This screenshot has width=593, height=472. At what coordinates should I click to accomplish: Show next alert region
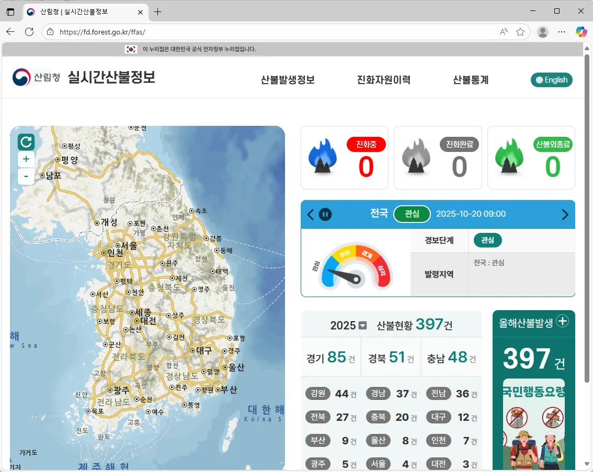[x=565, y=214]
